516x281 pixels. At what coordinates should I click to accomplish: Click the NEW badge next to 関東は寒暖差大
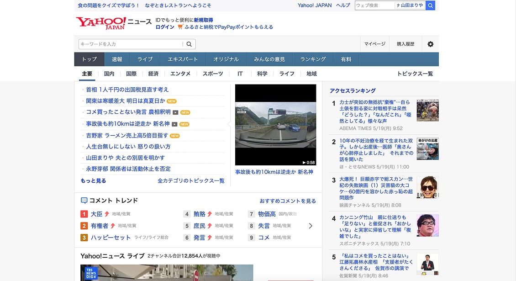coord(172,101)
